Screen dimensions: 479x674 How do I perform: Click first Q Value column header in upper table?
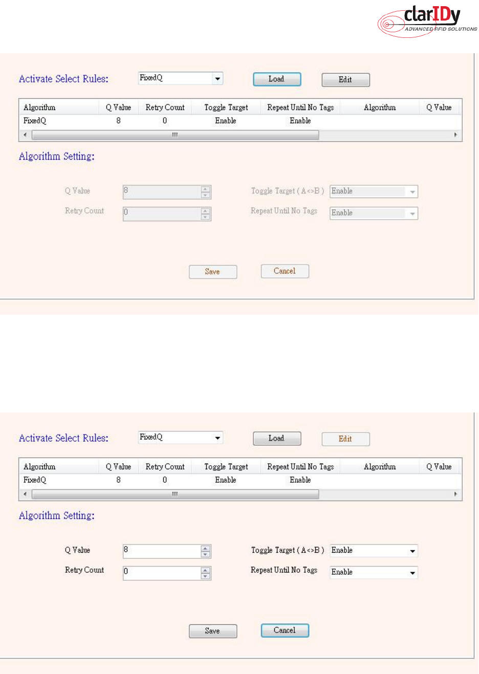119,107
